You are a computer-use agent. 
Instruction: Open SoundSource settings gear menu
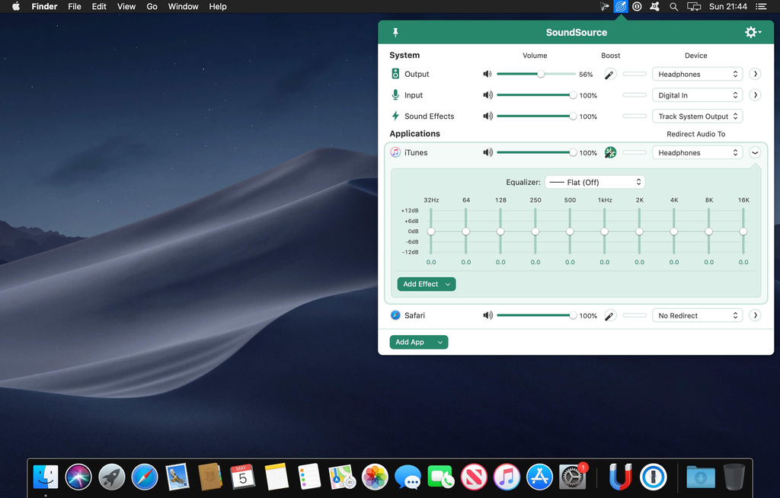click(x=752, y=33)
